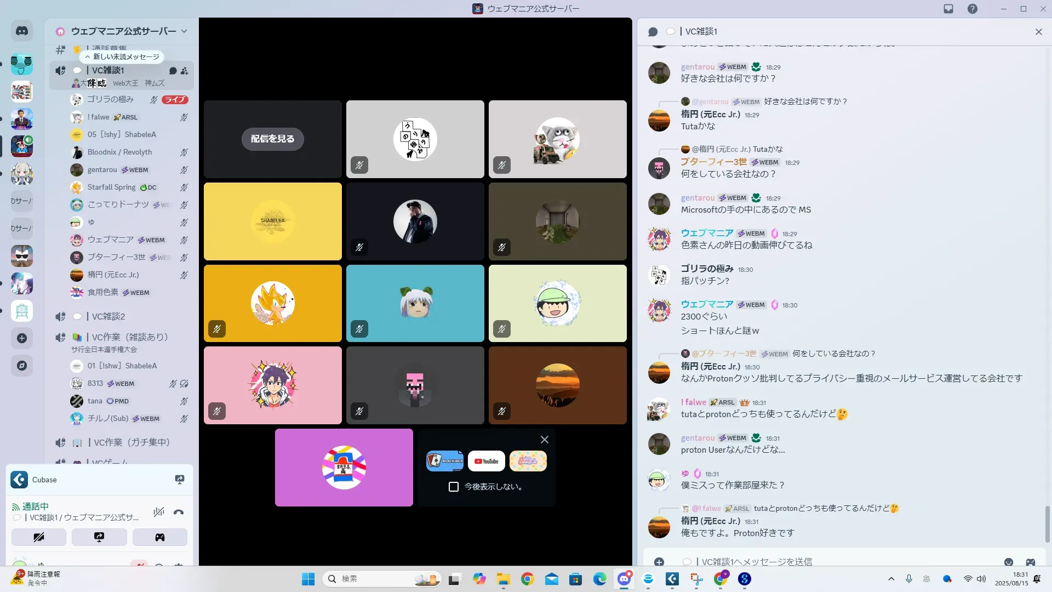Select the VC雑談2 voice channel

tap(108, 316)
